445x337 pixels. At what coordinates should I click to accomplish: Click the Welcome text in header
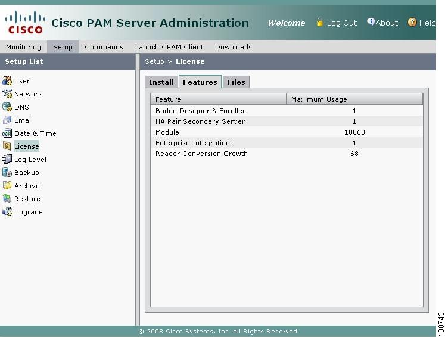point(287,23)
